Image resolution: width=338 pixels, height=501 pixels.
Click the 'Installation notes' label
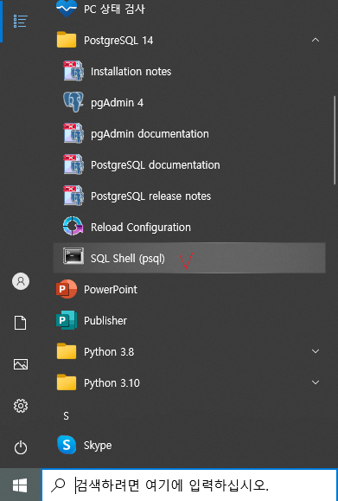tap(131, 71)
